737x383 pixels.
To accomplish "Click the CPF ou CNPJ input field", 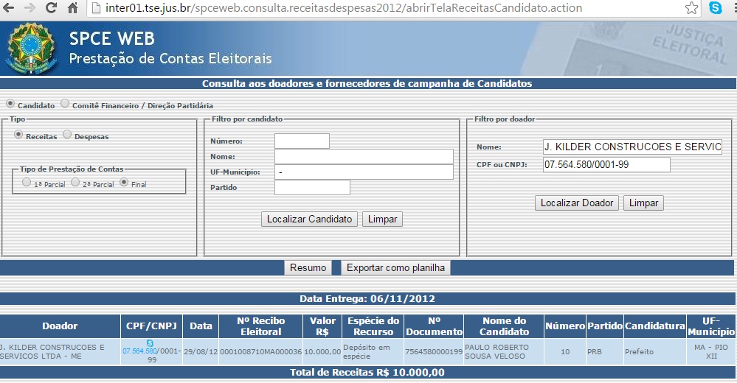I will click(606, 165).
